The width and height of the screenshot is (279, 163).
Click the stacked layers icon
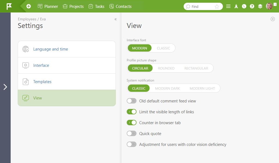pyautogui.click(x=260, y=7)
